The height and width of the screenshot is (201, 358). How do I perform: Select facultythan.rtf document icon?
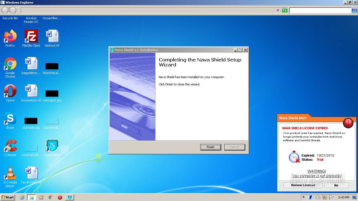(31, 176)
